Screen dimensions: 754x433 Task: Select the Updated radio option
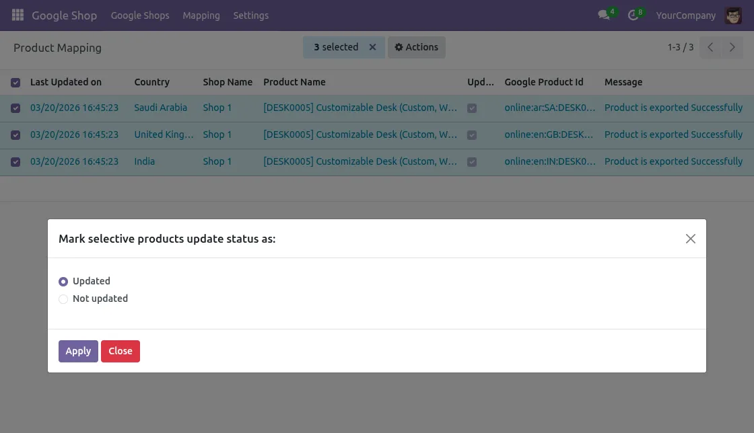[63, 282]
